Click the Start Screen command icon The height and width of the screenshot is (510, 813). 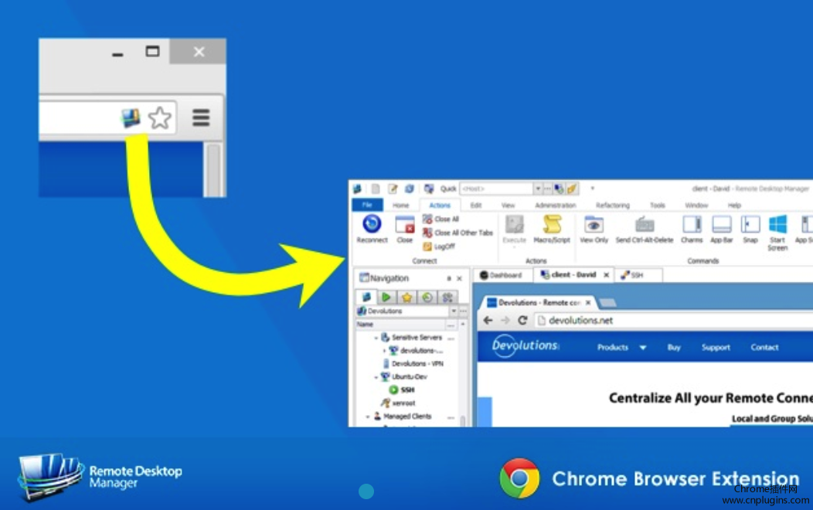(777, 233)
